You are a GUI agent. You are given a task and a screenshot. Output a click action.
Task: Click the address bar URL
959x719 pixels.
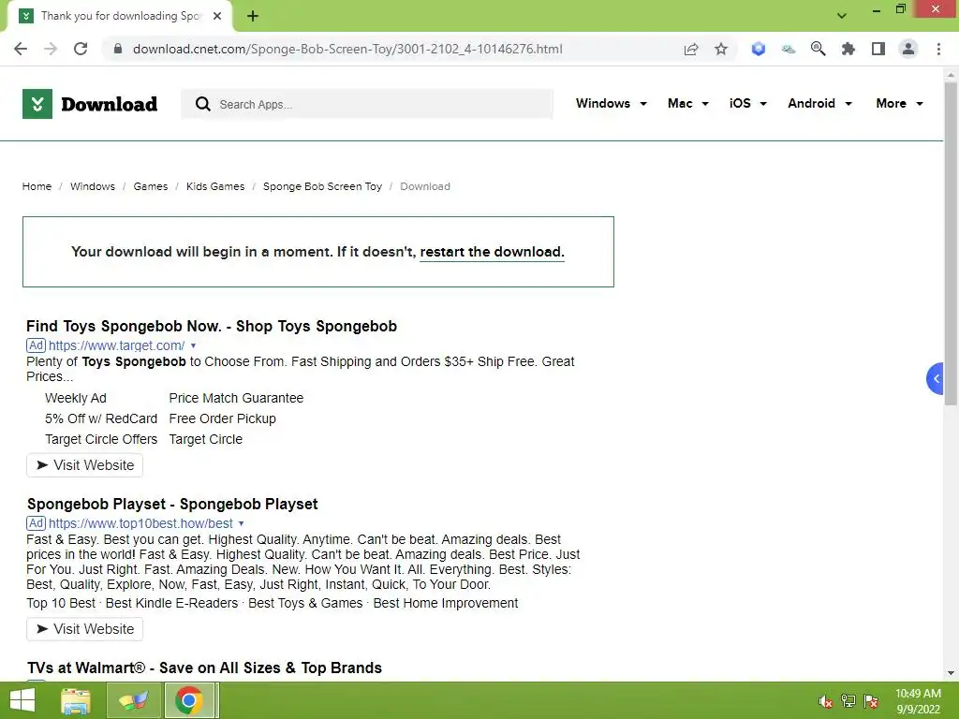[347, 49]
